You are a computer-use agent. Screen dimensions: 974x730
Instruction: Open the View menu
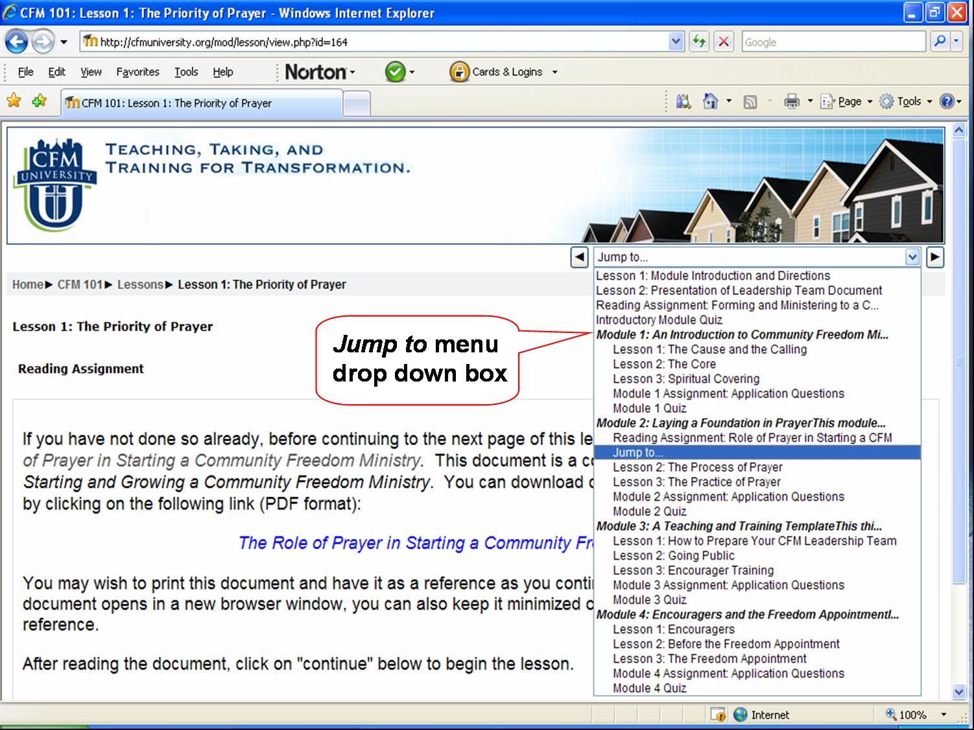[91, 72]
